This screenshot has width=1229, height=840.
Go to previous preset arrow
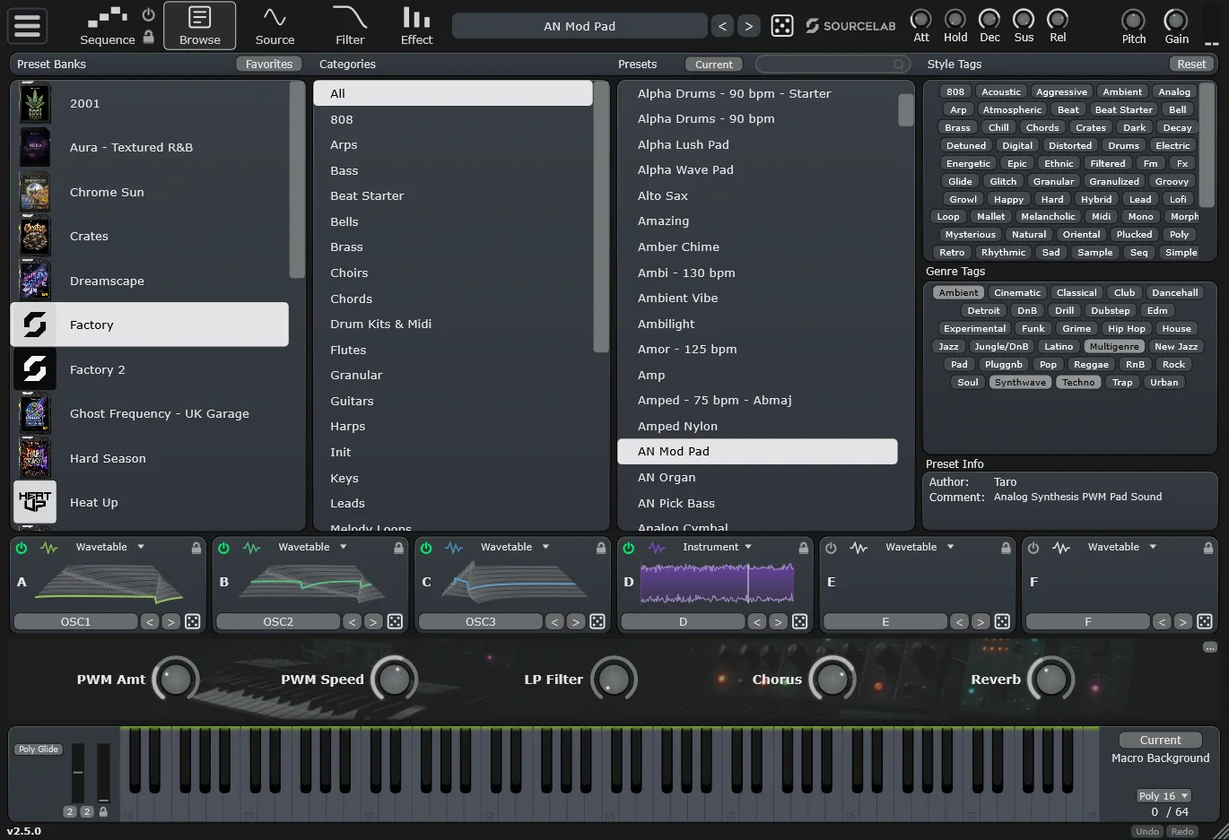tap(723, 26)
